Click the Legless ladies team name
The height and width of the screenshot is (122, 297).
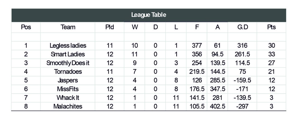pos(68,45)
